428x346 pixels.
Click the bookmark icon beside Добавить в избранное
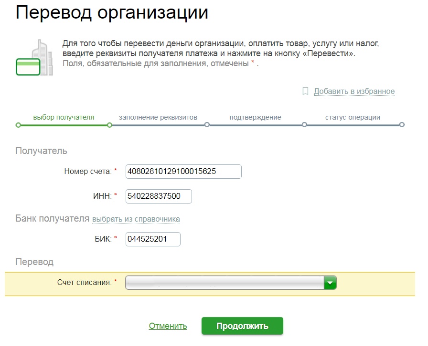pos(305,92)
